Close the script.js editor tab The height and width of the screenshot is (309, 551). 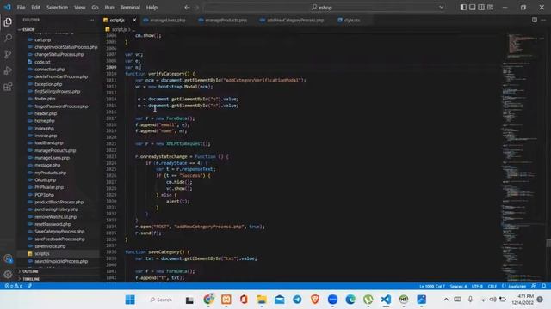pos(134,21)
